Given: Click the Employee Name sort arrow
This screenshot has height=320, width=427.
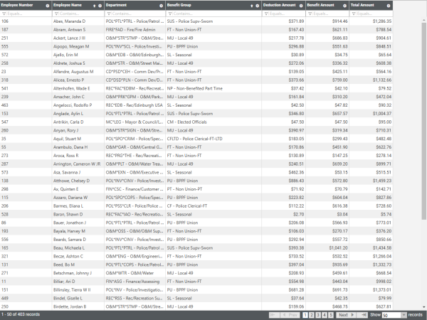Looking at the screenshot, I should (x=95, y=6).
